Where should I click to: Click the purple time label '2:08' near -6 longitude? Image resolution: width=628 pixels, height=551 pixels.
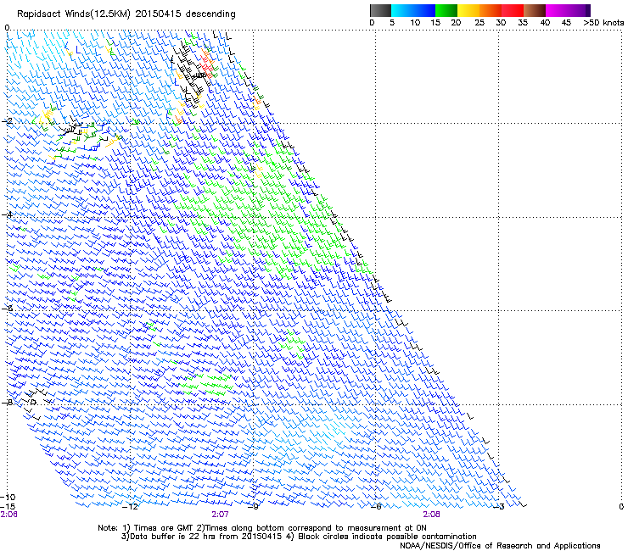(x=431, y=515)
